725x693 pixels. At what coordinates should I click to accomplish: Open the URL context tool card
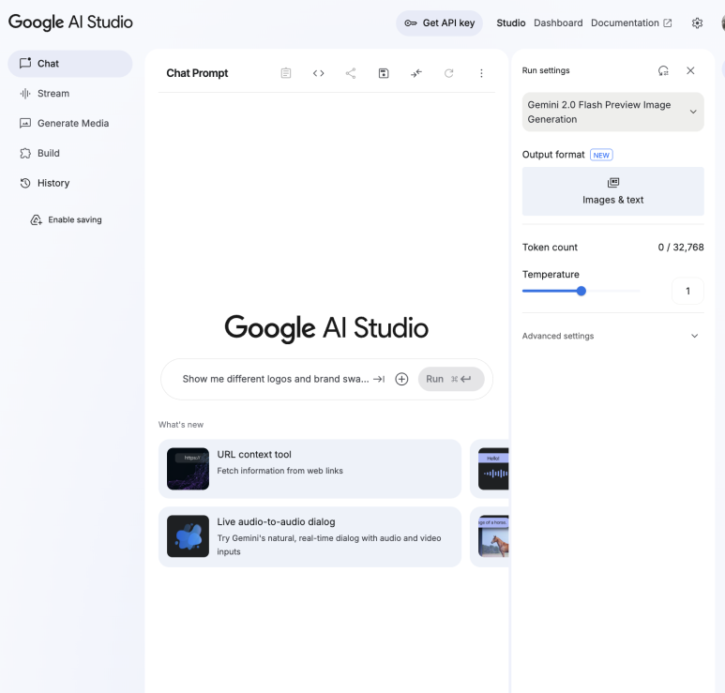coord(310,469)
